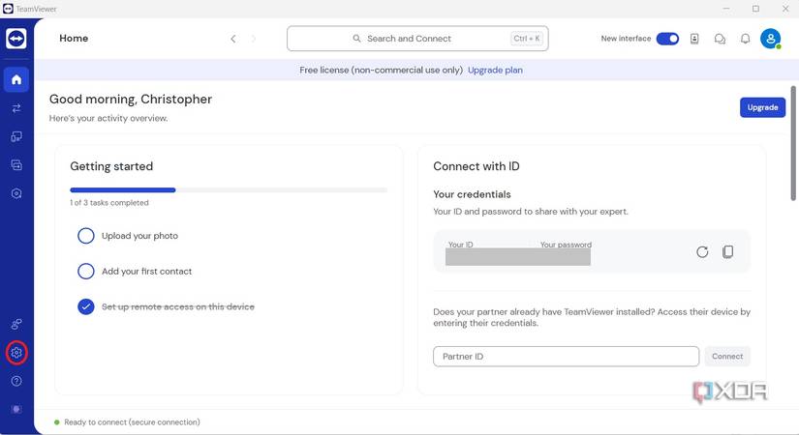Open the notifications bell

(x=745, y=39)
